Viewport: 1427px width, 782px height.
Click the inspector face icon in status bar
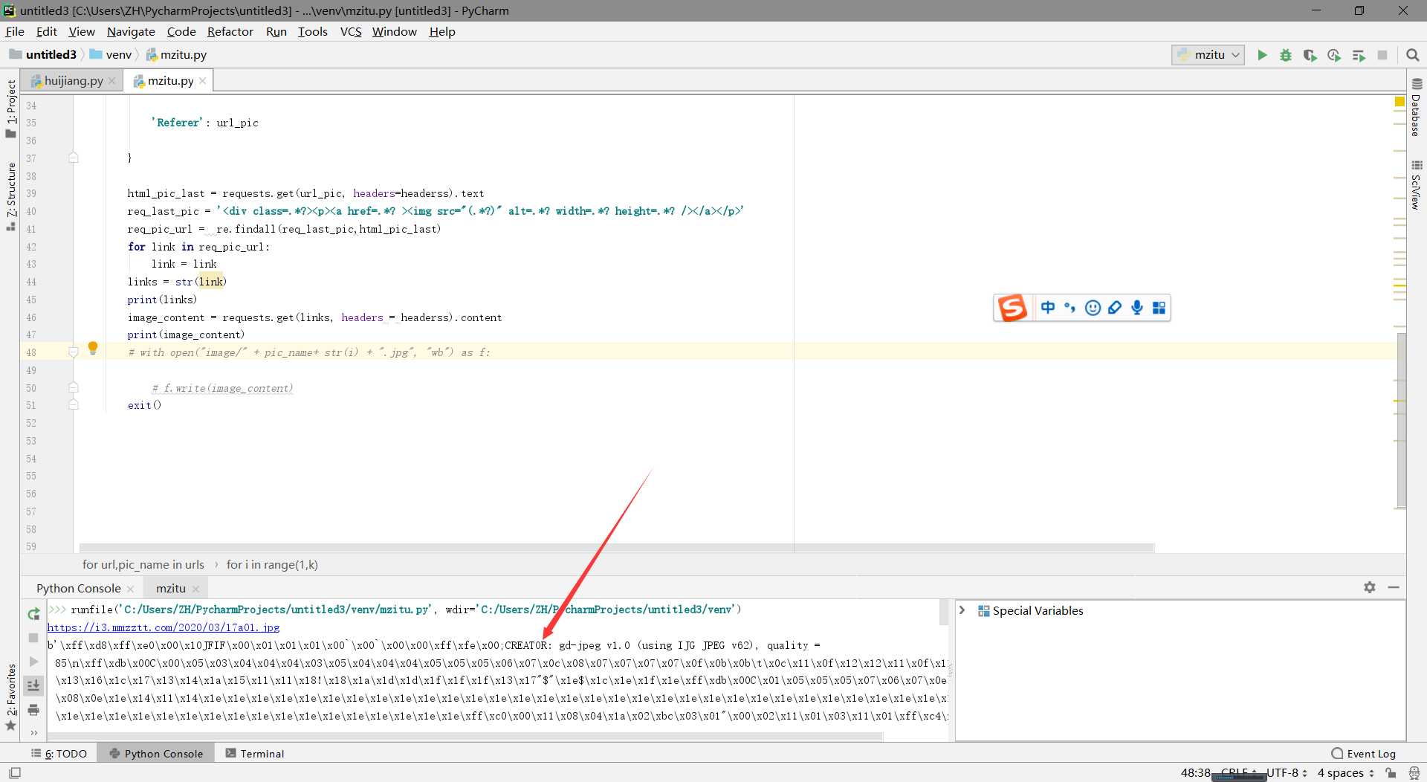[x=1414, y=773]
